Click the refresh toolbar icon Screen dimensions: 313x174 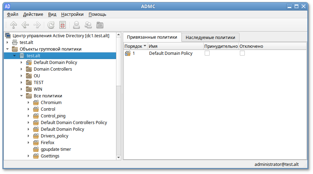point(51,25)
